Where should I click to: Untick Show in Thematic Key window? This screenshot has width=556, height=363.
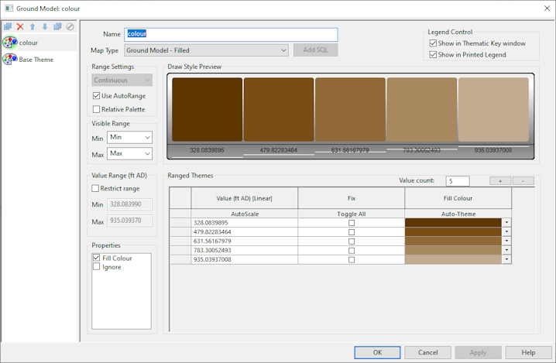(433, 43)
